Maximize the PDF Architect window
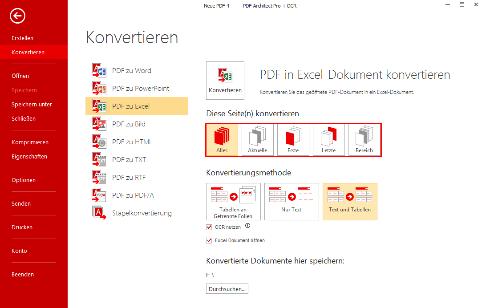Screen dimensions: 482x308 coord(462,4)
